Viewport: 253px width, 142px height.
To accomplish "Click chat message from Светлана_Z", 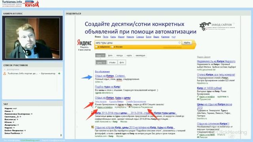I will coord(13,117).
